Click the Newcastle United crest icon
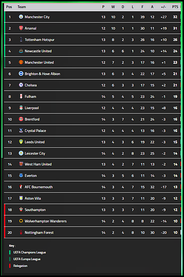184x277 pixels. point(21,51)
